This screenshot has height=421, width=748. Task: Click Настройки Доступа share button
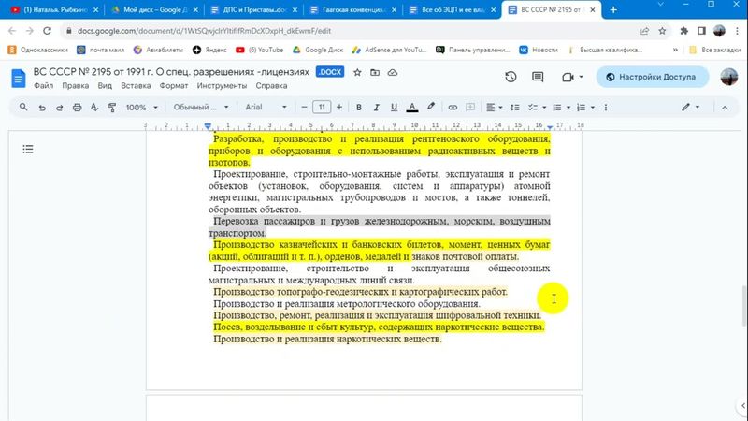click(x=652, y=77)
